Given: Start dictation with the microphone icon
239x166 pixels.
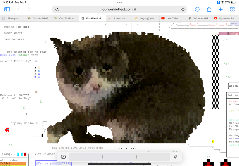Looking at the screenshot, I should (176, 157).
